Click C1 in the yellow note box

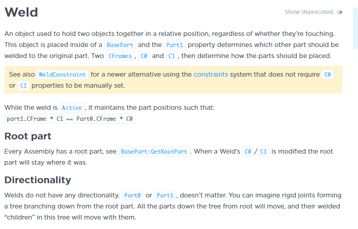23,85
